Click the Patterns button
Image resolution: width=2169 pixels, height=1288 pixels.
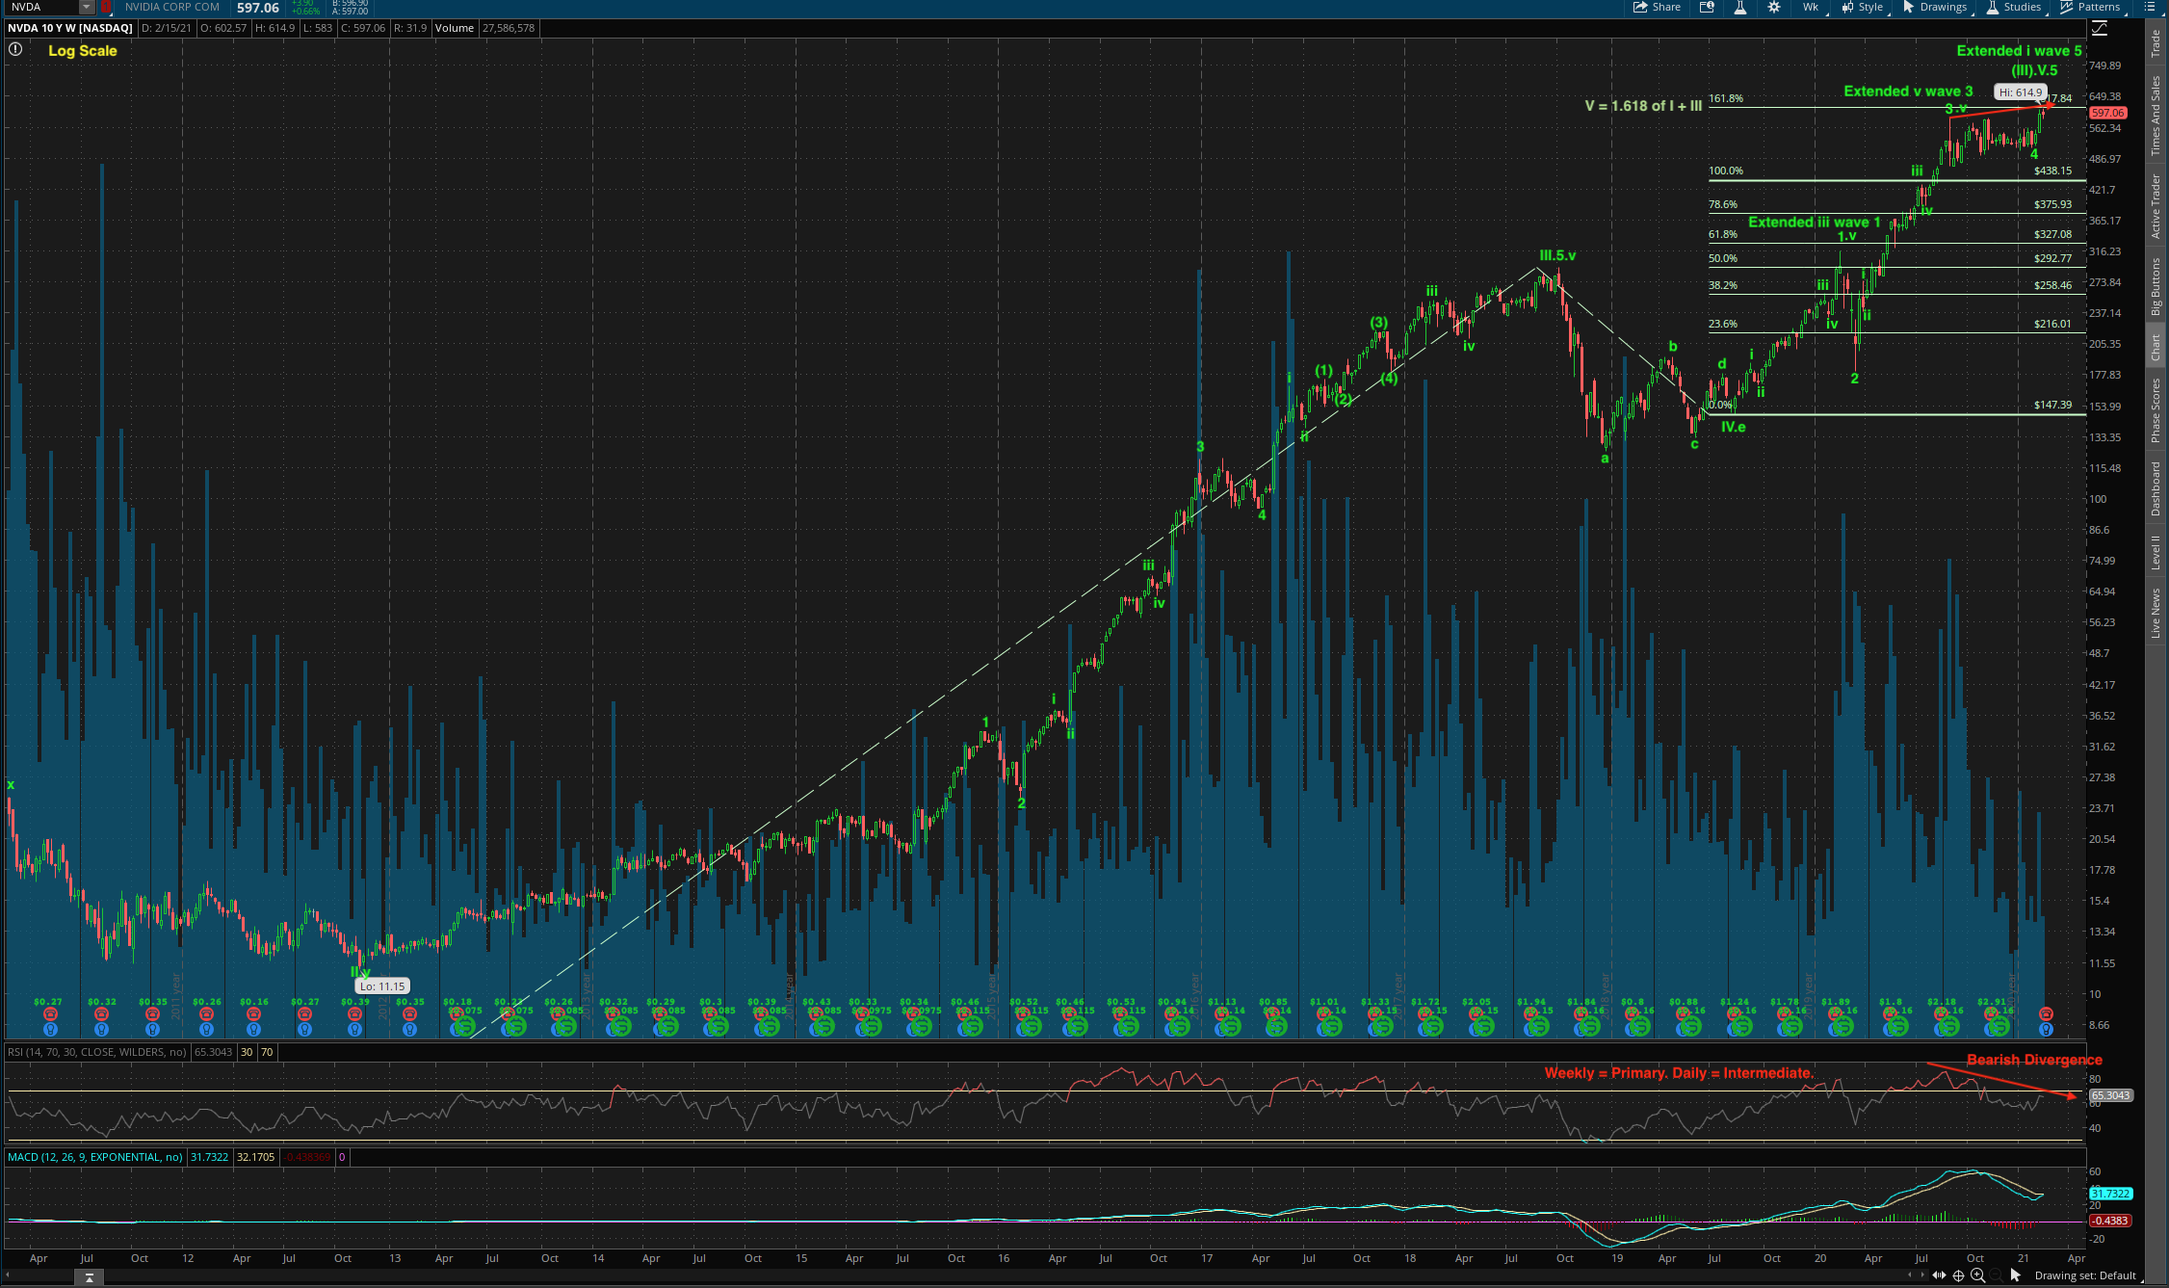[x=2089, y=7]
